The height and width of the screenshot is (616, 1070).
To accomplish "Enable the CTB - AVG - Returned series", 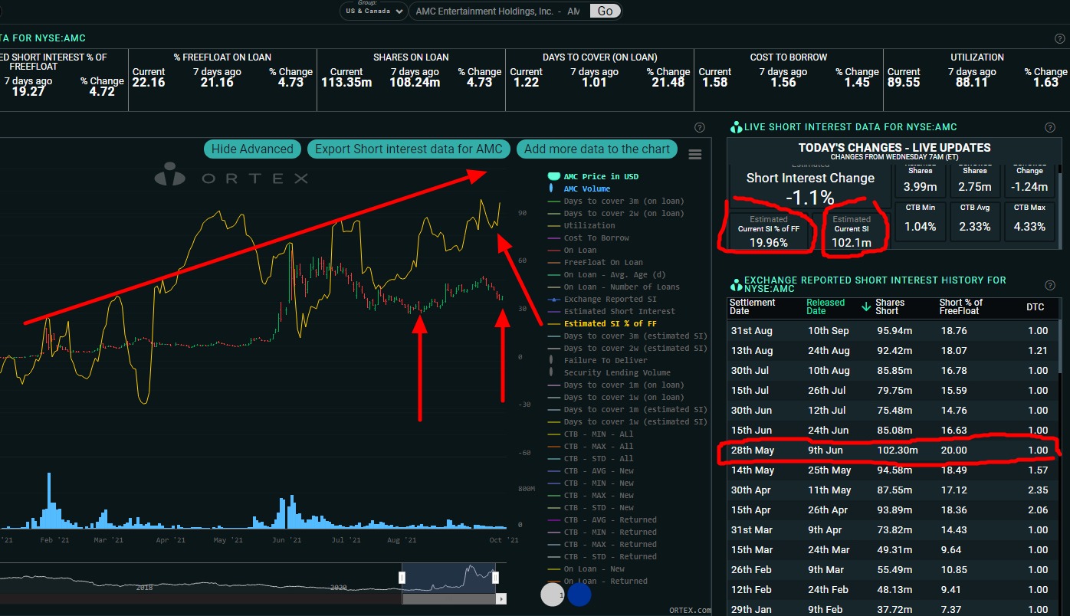I will (x=602, y=519).
